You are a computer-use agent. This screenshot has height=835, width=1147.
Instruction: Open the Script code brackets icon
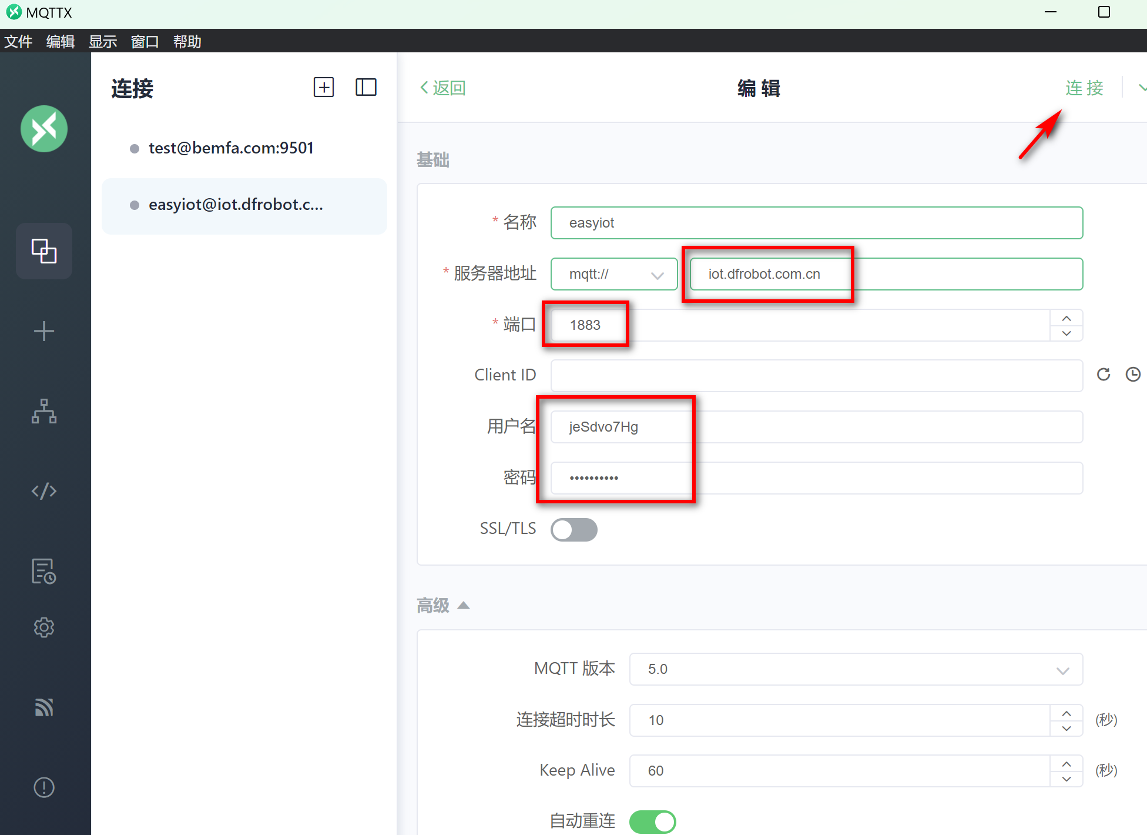[x=44, y=491]
